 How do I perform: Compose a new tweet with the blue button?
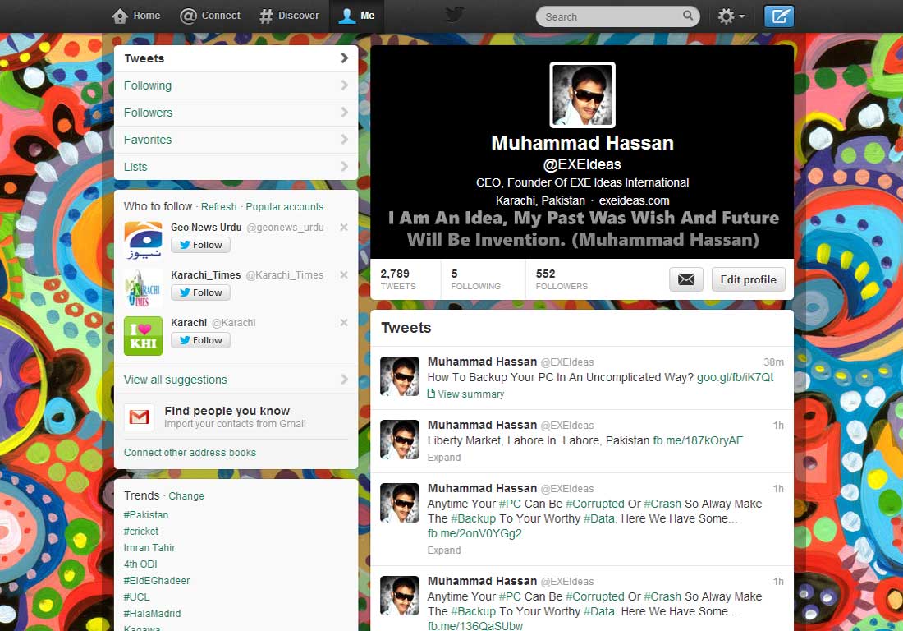point(778,16)
